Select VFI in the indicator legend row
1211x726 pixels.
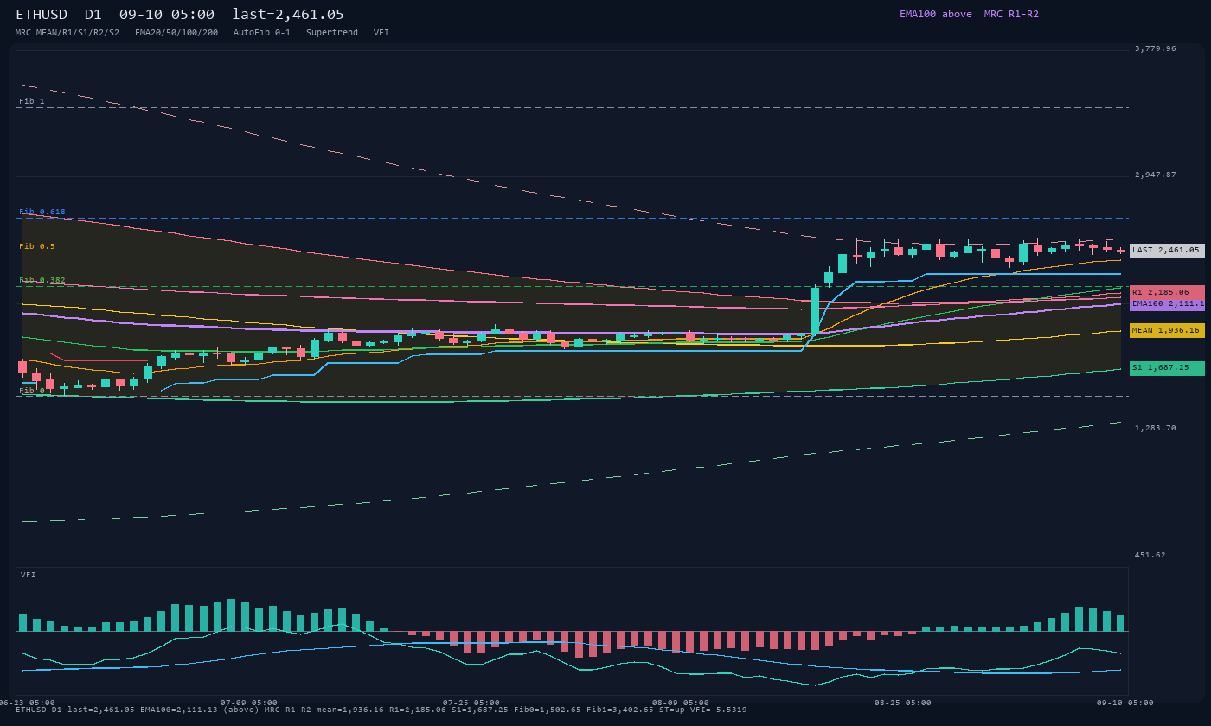click(x=381, y=33)
